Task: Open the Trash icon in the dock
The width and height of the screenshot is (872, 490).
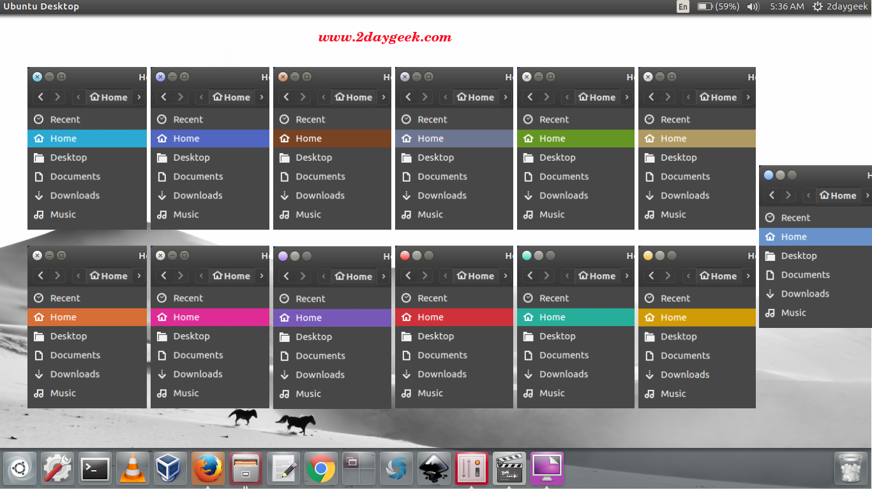Action: click(x=850, y=470)
